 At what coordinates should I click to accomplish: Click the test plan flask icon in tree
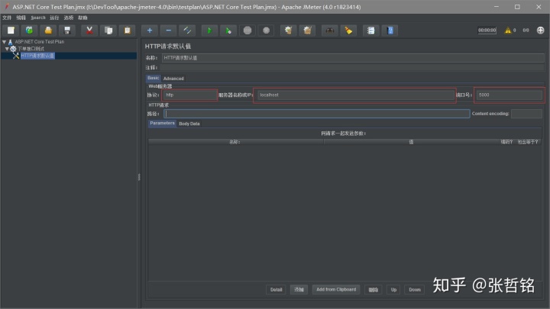[x=11, y=42]
